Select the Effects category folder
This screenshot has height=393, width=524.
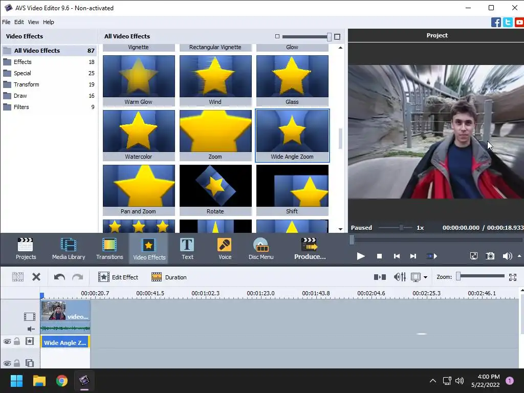[x=49, y=62]
